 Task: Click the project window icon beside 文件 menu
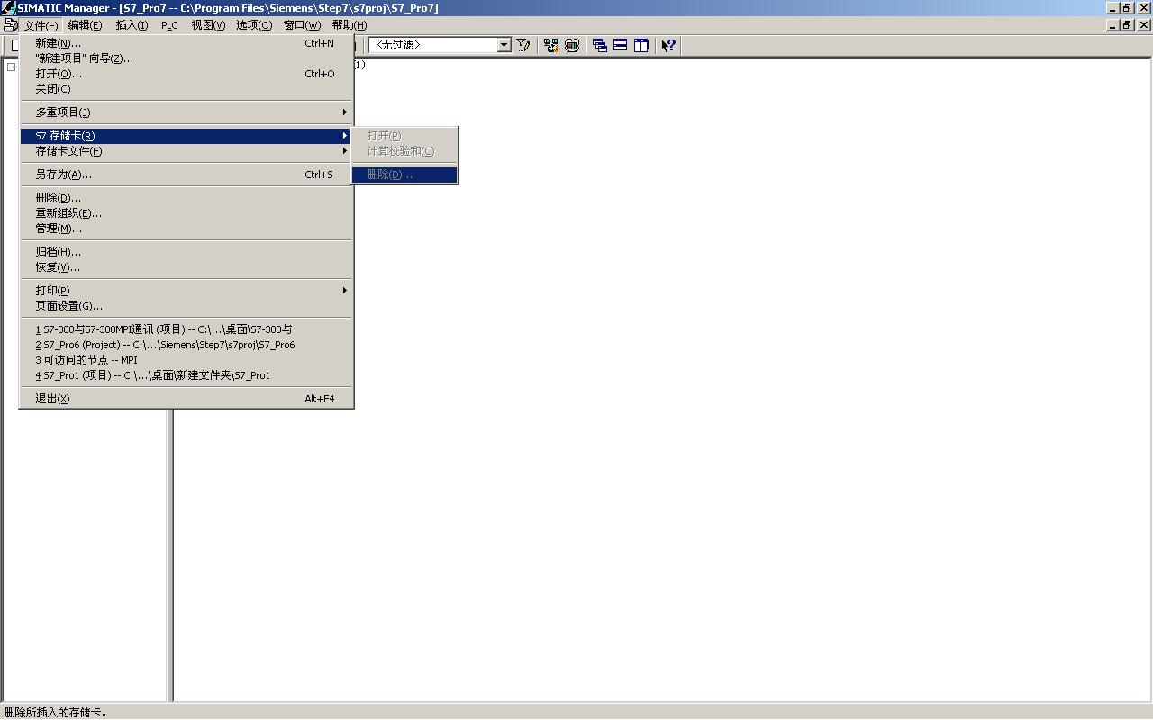(10, 25)
